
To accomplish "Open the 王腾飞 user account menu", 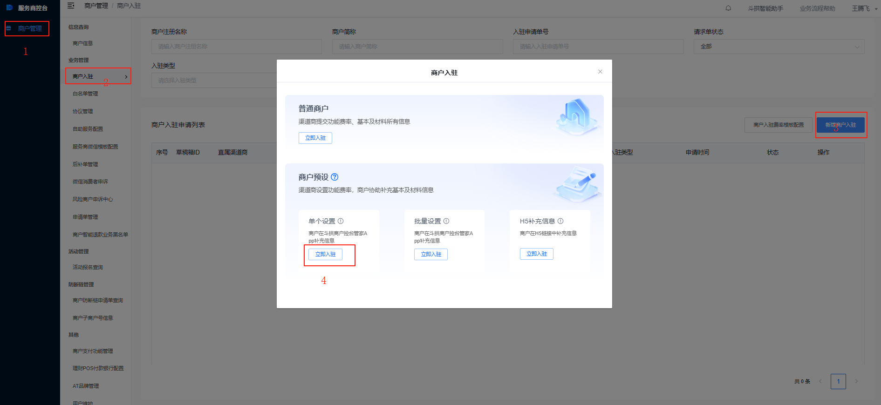I will point(864,8).
